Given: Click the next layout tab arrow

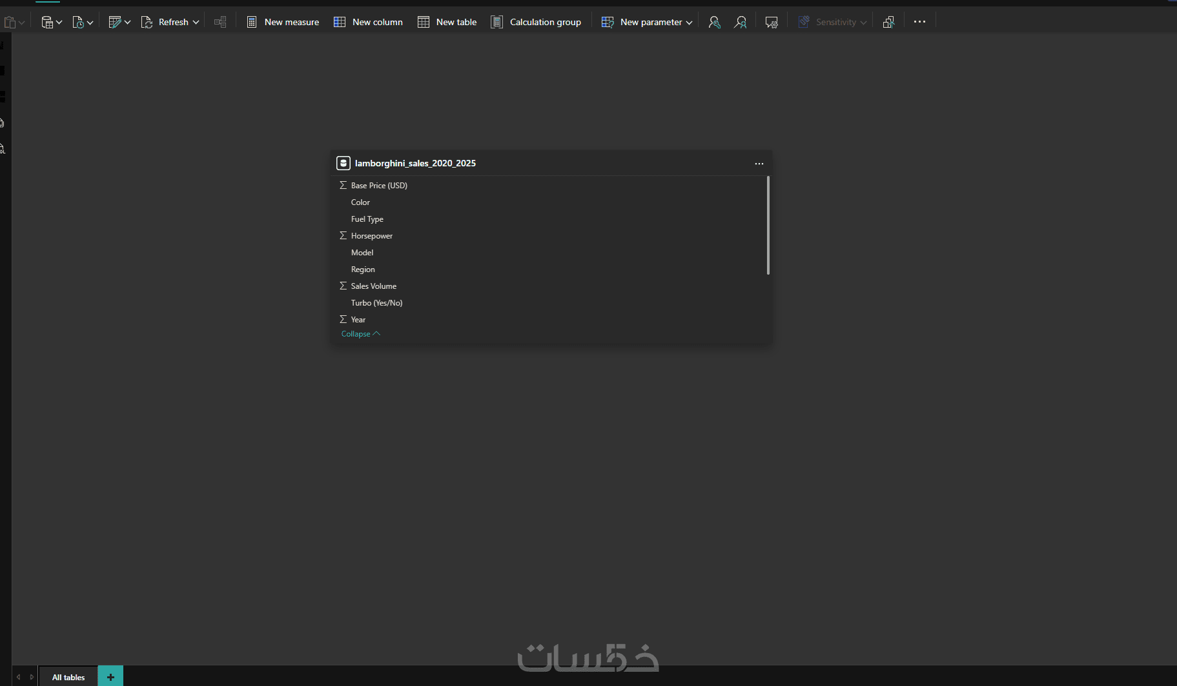Looking at the screenshot, I should pos(32,677).
